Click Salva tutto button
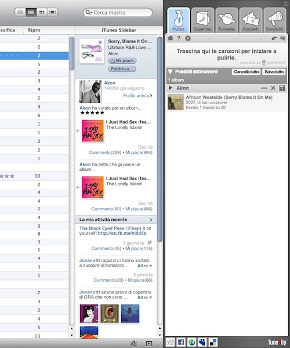The width and height of the screenshot is (290, 348). (x=274, y=71)
